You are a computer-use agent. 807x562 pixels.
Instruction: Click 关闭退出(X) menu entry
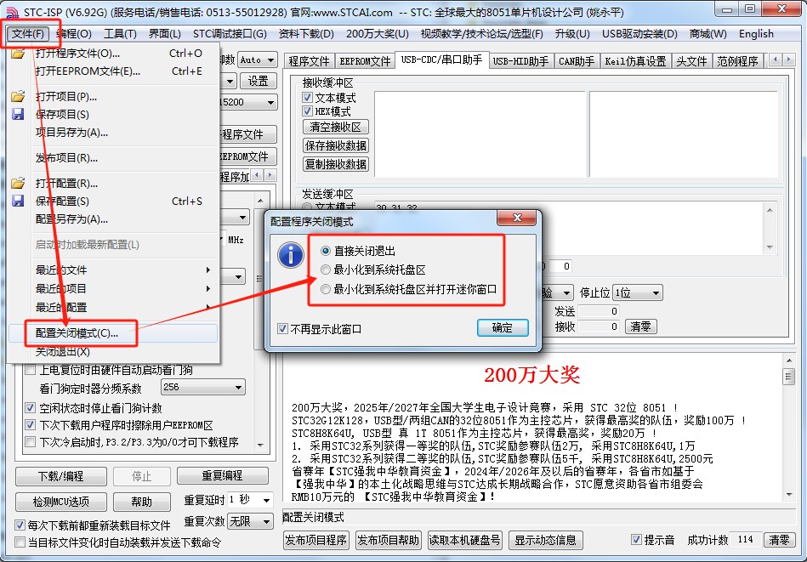[113, 352]
